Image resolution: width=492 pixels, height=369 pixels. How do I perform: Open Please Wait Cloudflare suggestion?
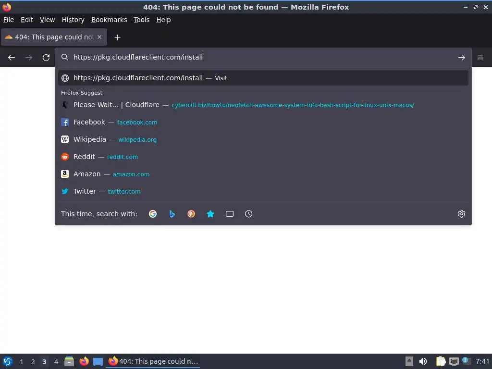coord(263,105)
